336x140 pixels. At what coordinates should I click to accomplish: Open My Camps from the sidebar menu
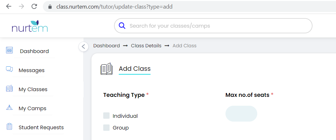coord(32,109)
